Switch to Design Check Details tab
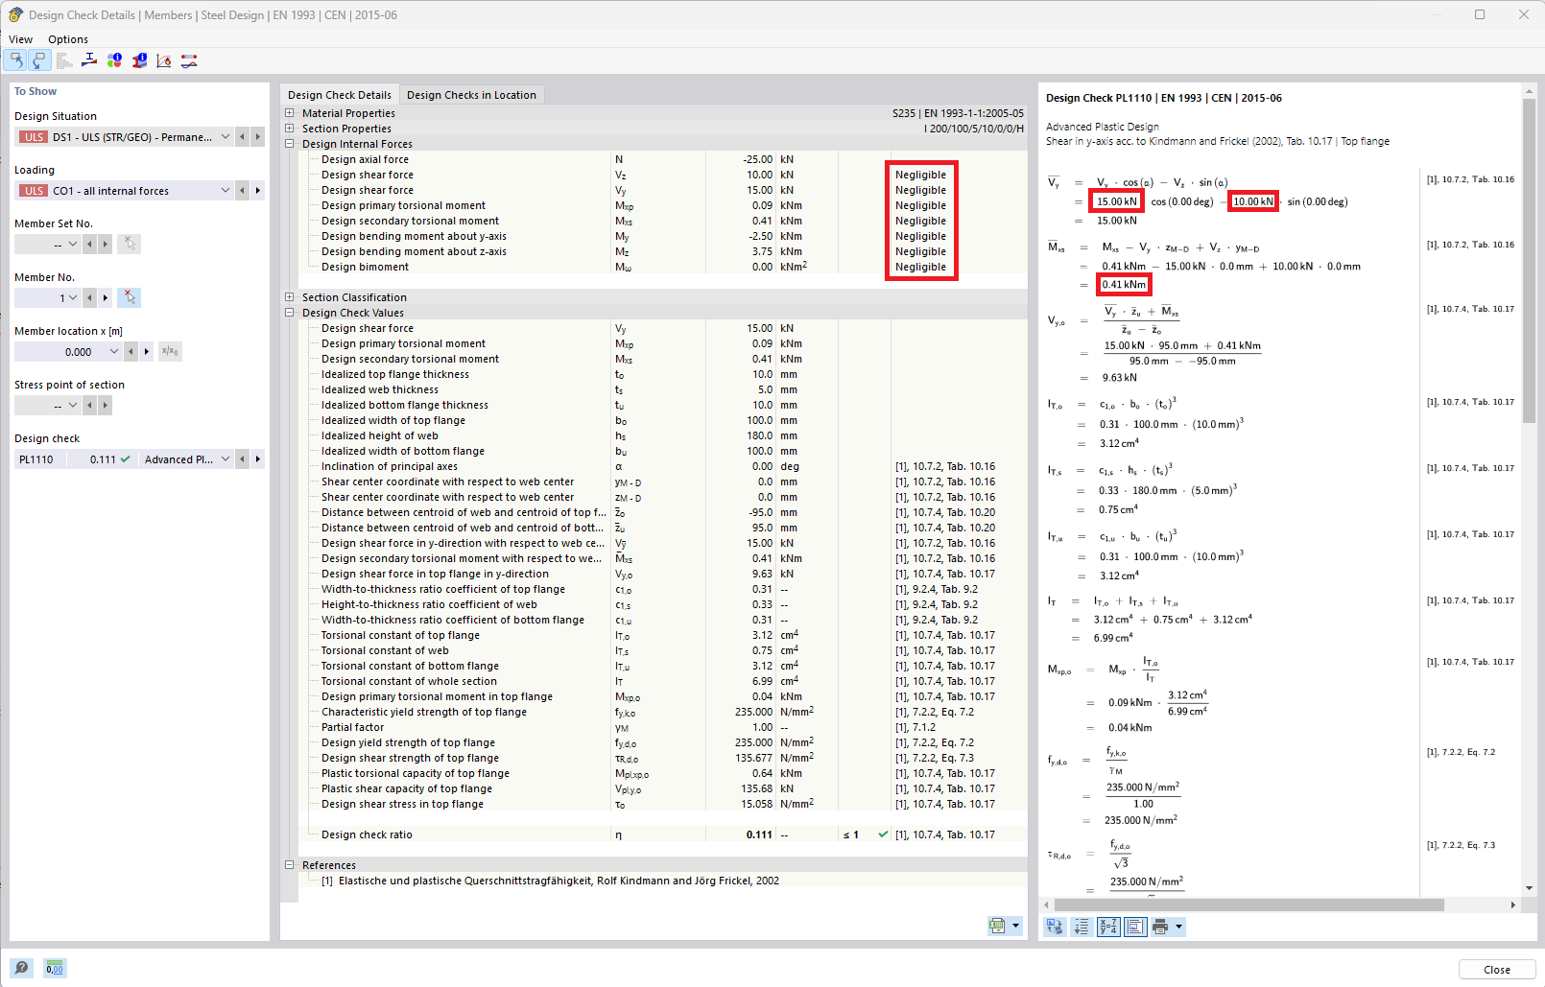Viewport: 1545px width, 987px height. click(x=340, y=95)
